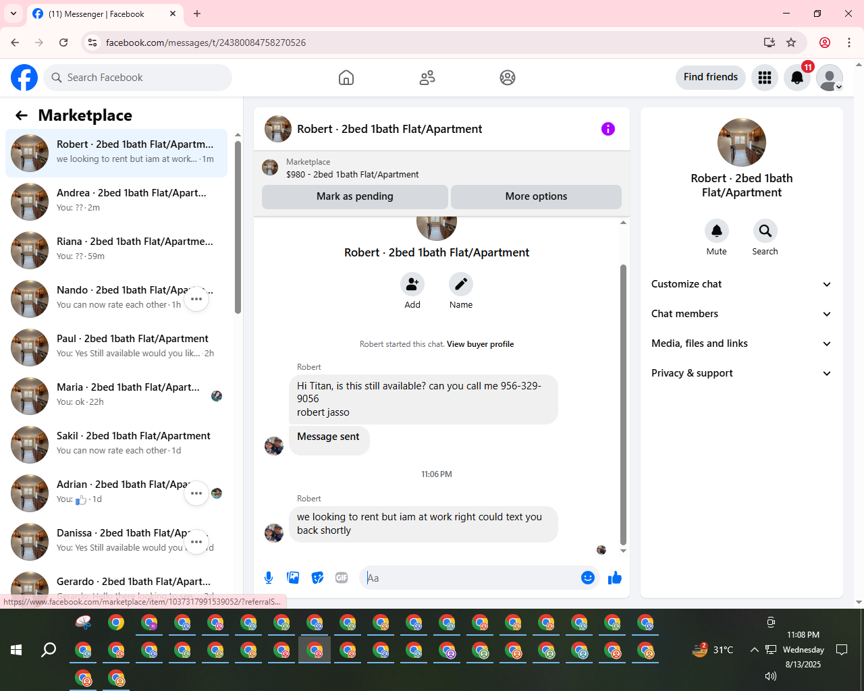This screenshot has width=864, height=691.
Task: Expand the Privacy & support section
Action: (x=742, y=373)
